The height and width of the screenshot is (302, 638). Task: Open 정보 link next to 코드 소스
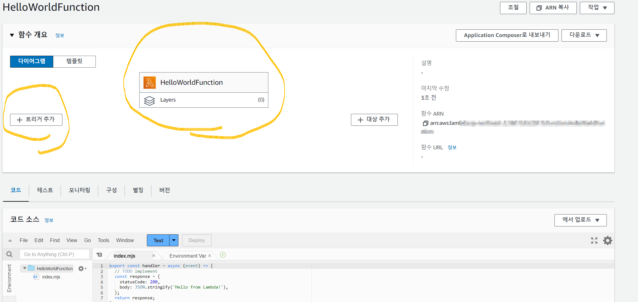click(x=49, y=220)
